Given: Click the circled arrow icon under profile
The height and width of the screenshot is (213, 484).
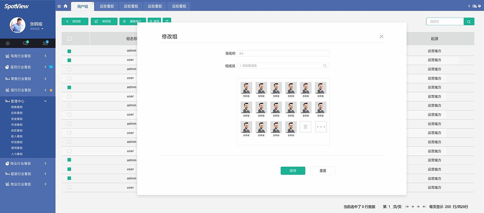Looking at the screenshot, I should coord(8,43).
